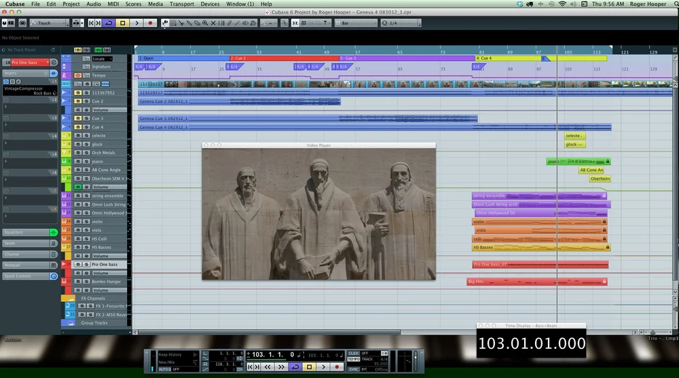Open the Bar snap type dropdown
Image resolution: width=679 pixels, height=378 pixels.
pos(356,23)
